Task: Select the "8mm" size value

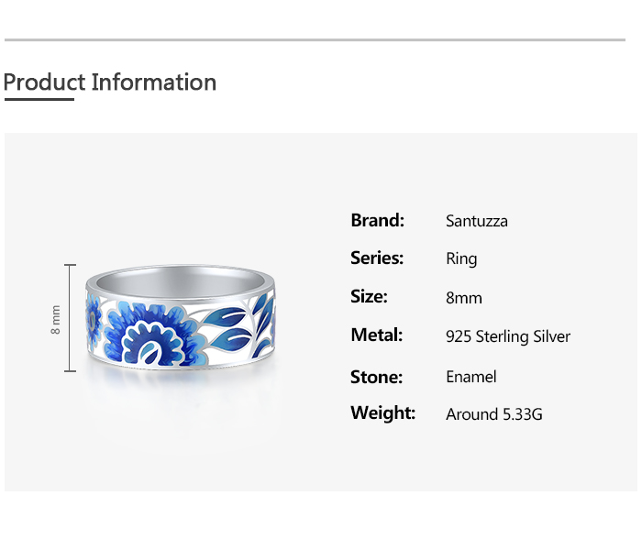Action: 463,298
